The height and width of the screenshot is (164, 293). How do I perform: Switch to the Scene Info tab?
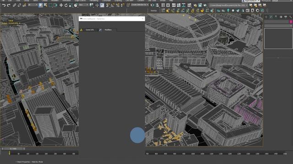click(x=90, y=30)
